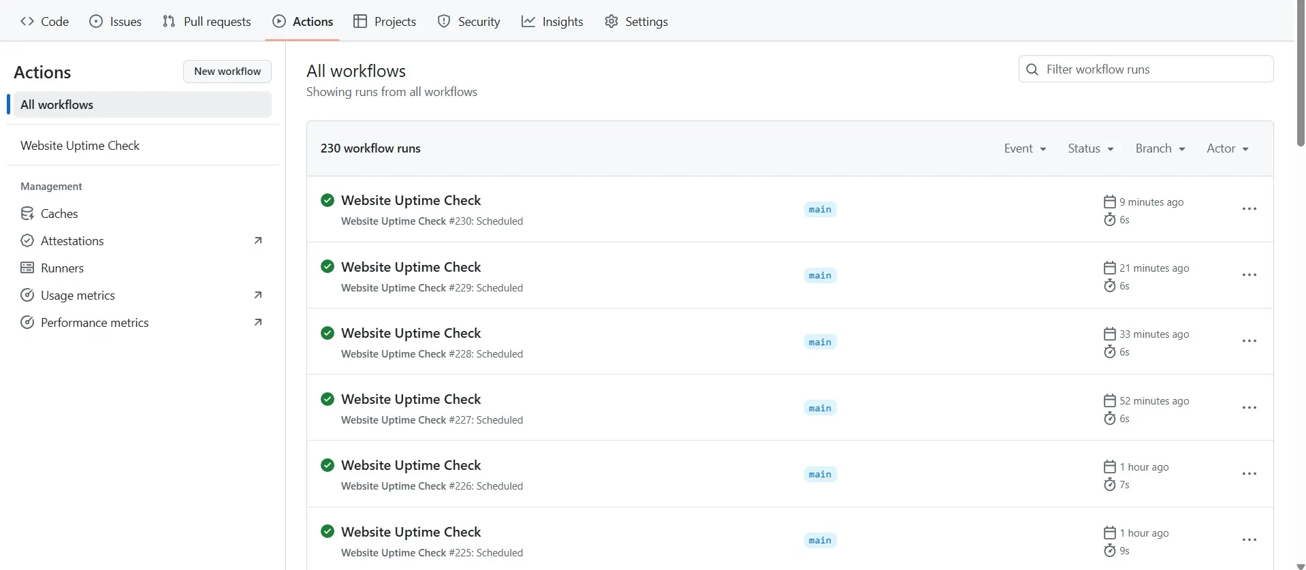This screenshot has height=570, width=1306.
Task: Open run #229 Website Uptime Check
Action: point(411,267)
